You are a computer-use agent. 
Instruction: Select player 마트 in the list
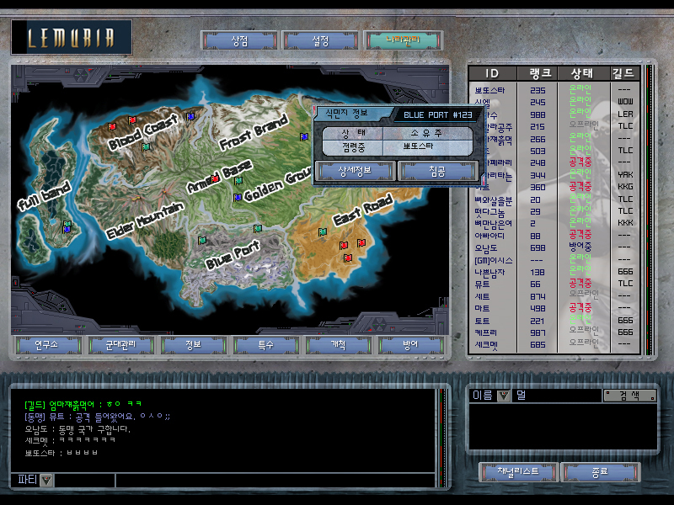point(554,308)
